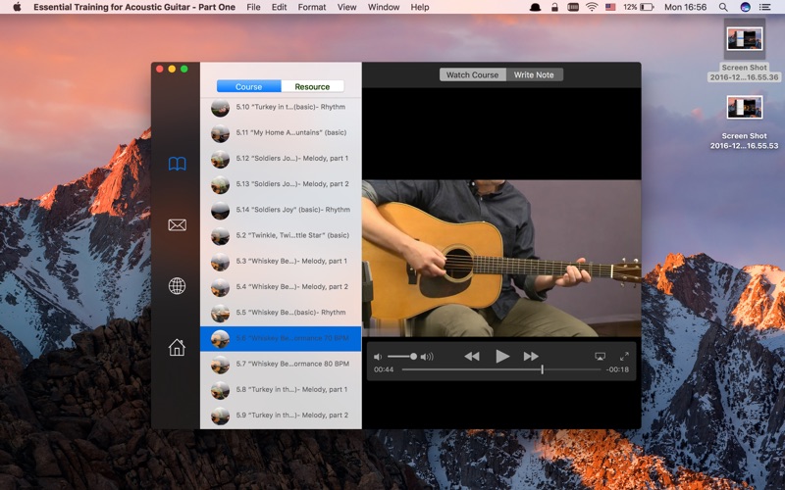Open the mail envelope icon in sidebar
785x490 pixels.
pyautogui.click(x=178, y=225)
